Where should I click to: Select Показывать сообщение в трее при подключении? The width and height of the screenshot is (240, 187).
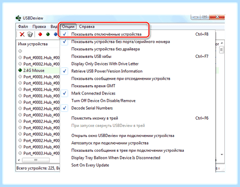[x=138, y=151]
